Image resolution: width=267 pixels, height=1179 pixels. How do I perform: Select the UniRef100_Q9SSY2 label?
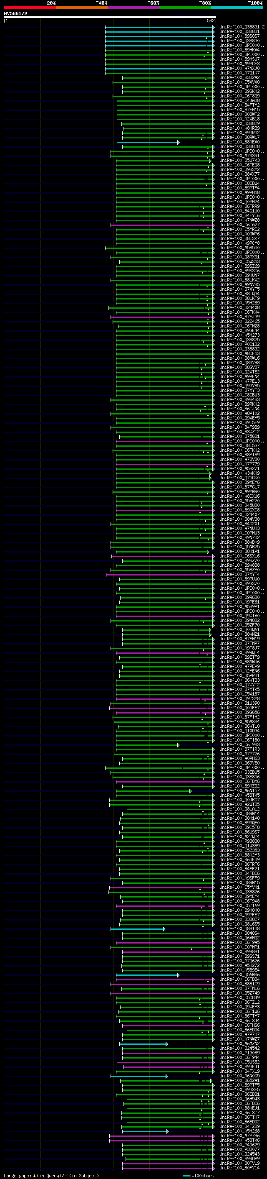coord(239,170)
